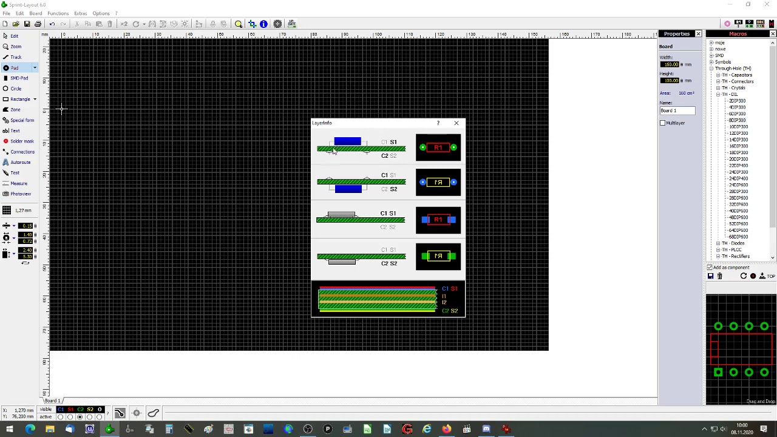Click the Rotate toolbar icon

[136, 24]
